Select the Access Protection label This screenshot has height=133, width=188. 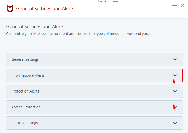(26, 107)
